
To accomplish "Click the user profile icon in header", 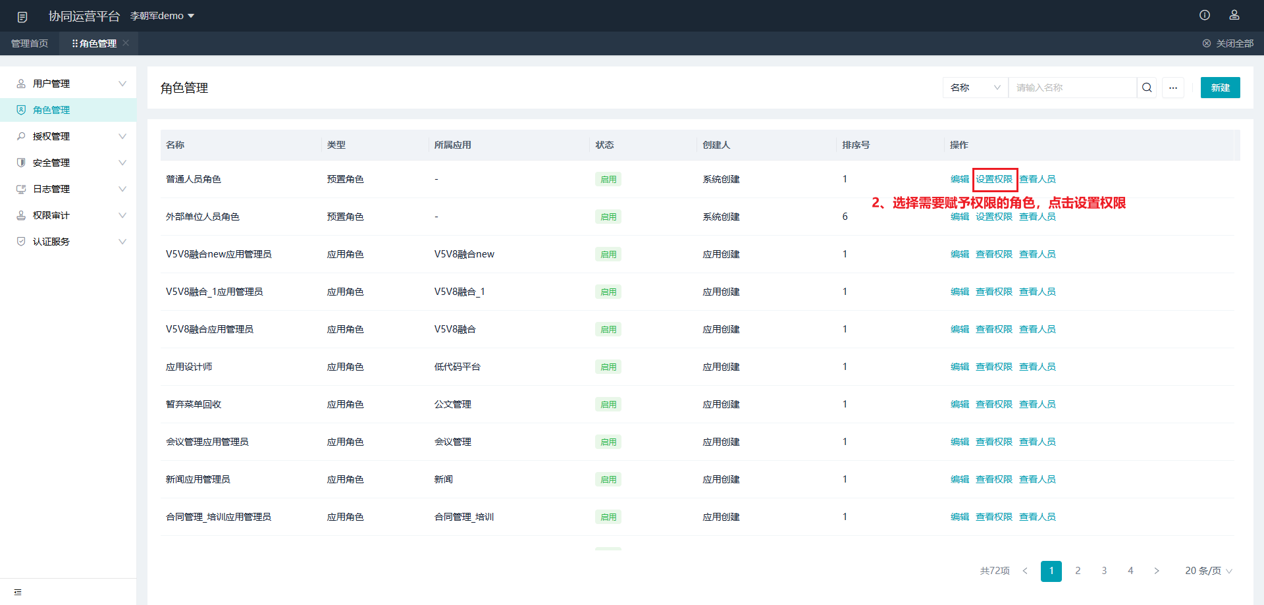I will [x=1234, y=15].
